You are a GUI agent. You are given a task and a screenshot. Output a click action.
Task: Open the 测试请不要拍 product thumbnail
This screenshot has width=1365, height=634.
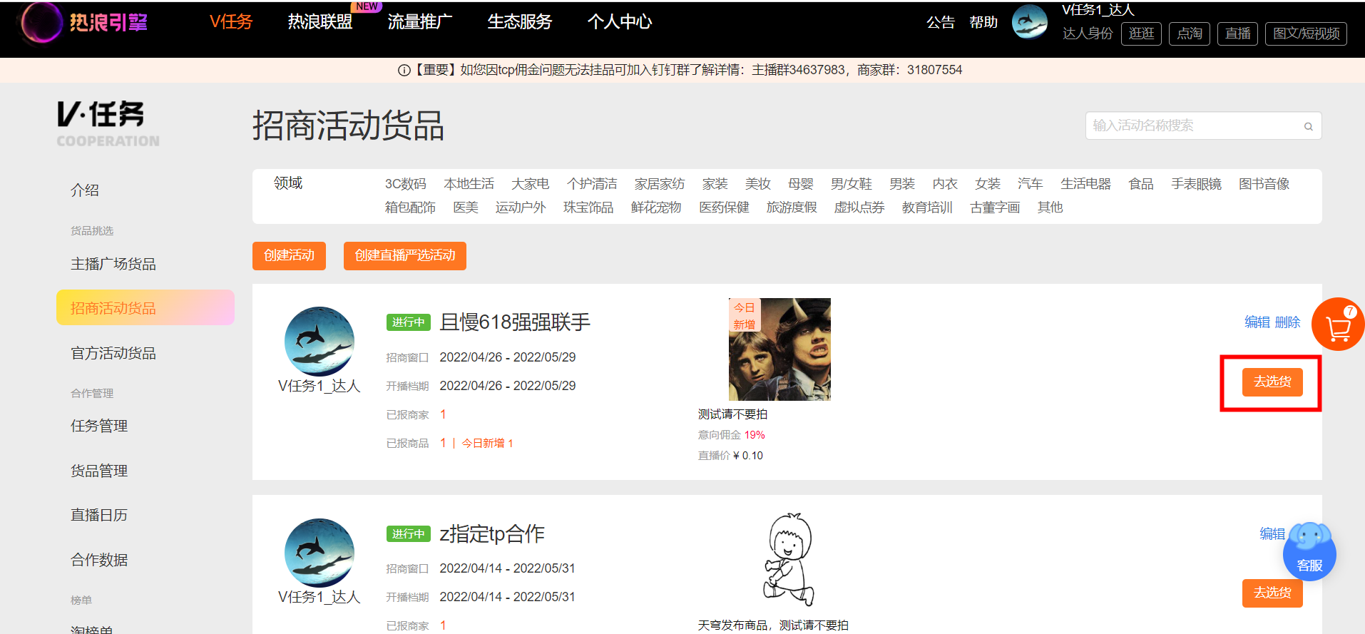pyautogui.click(x=779, y=349)
